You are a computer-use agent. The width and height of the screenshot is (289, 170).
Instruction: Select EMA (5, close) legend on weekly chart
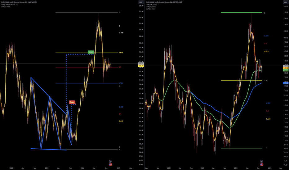point(150,9)
